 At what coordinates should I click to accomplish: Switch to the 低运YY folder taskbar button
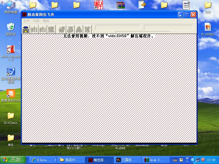click(71, 160)
